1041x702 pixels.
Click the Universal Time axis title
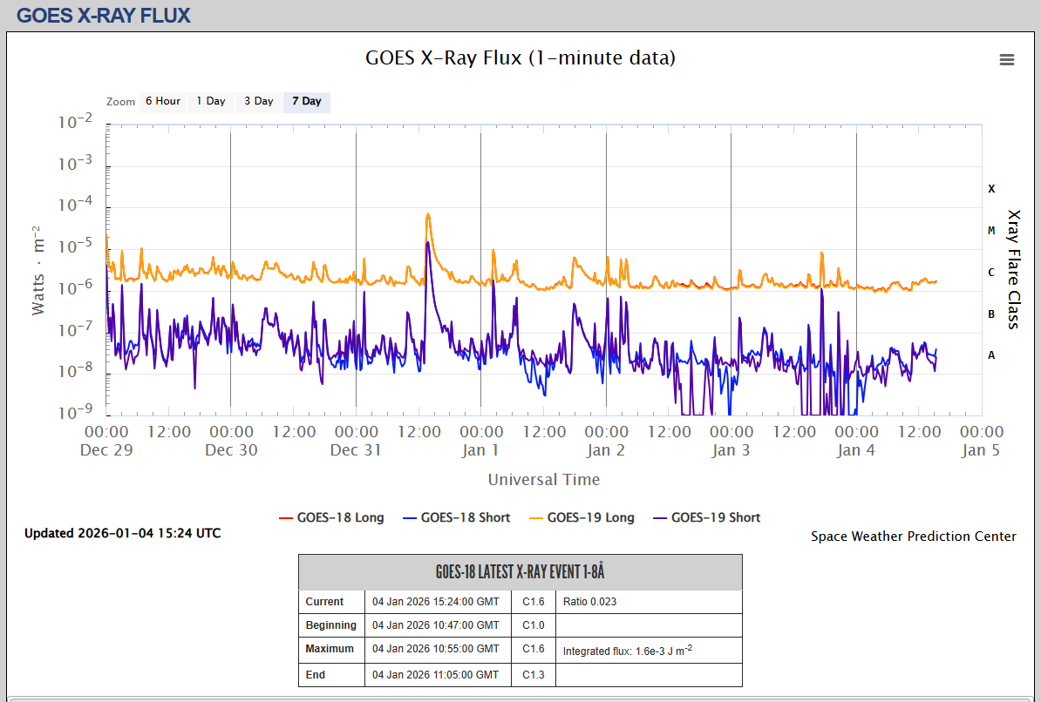tap(543, 480)
